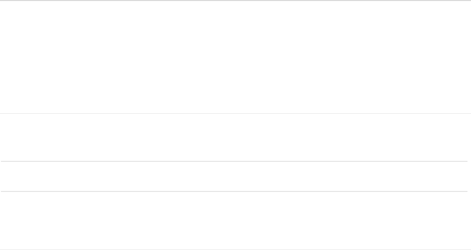Click the second horizontal divider line

[x=235, y=161]
